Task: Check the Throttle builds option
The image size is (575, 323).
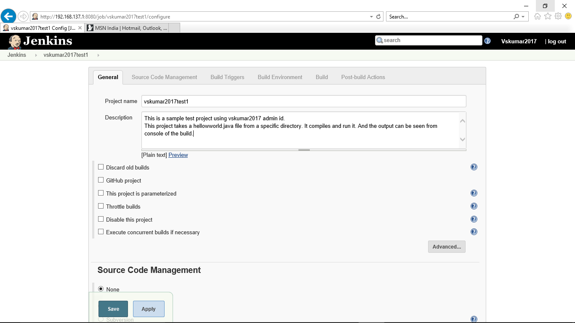Action: (101, 206)
